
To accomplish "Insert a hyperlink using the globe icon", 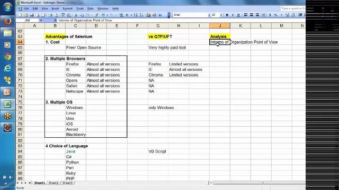I will click(121, 15).
